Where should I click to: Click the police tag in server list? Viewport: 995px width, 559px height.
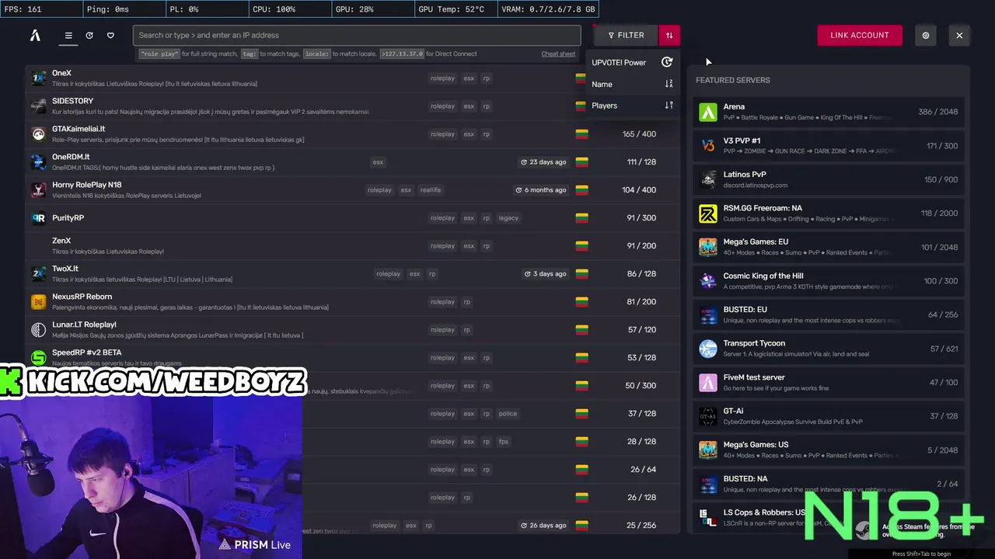[508, 413]
